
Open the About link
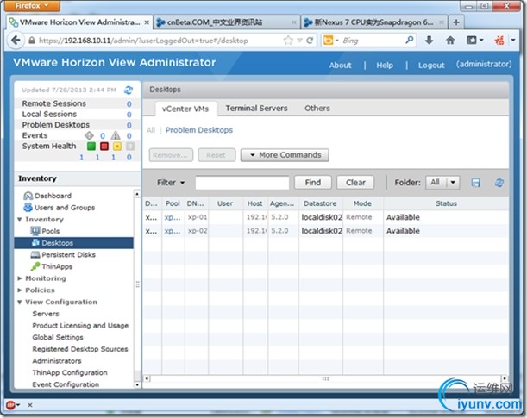pos(340,66)
